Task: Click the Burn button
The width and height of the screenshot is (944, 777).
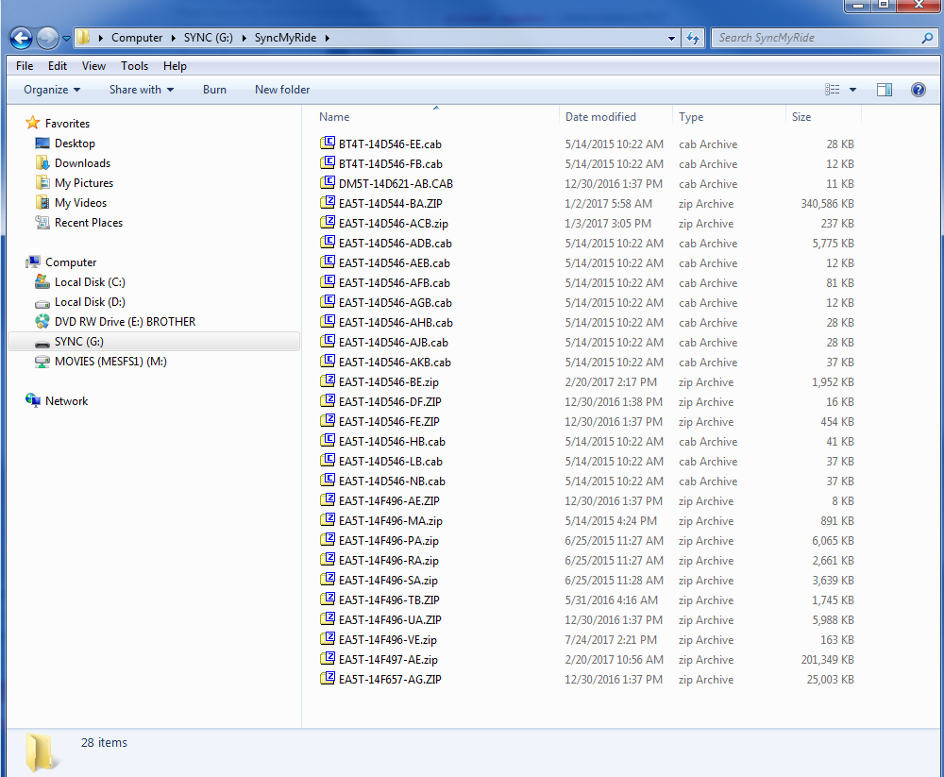Action: pos(214,89)
